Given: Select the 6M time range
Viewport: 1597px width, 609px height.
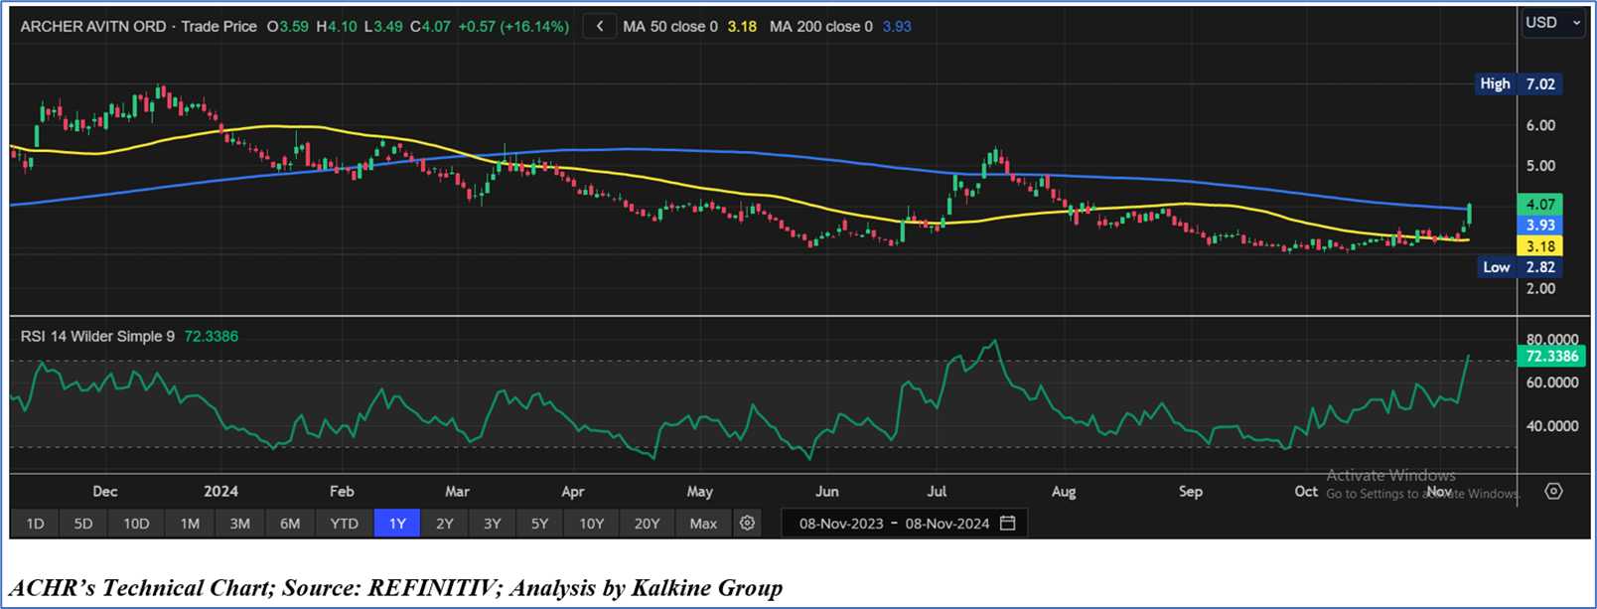Looking at the screenshot, I should click(x=290, y=524).
